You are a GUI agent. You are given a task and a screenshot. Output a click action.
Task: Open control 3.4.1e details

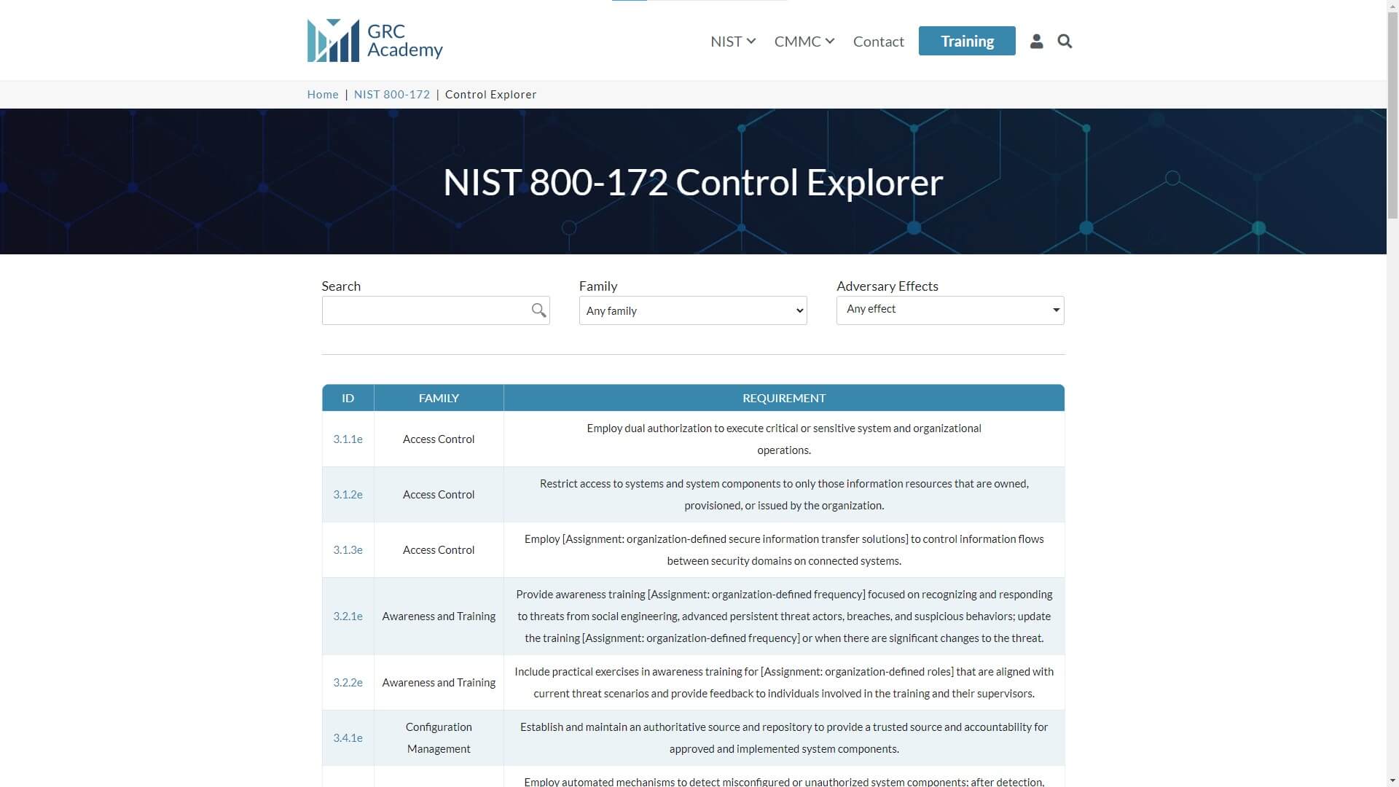pyautogui.click(x=348, y=737)
